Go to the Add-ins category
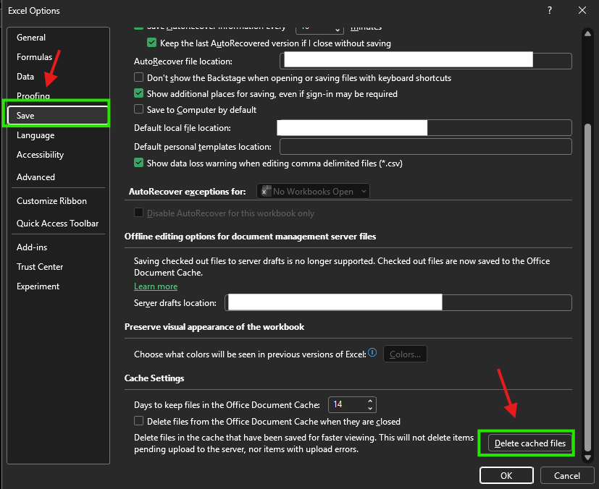 [32, 247]
